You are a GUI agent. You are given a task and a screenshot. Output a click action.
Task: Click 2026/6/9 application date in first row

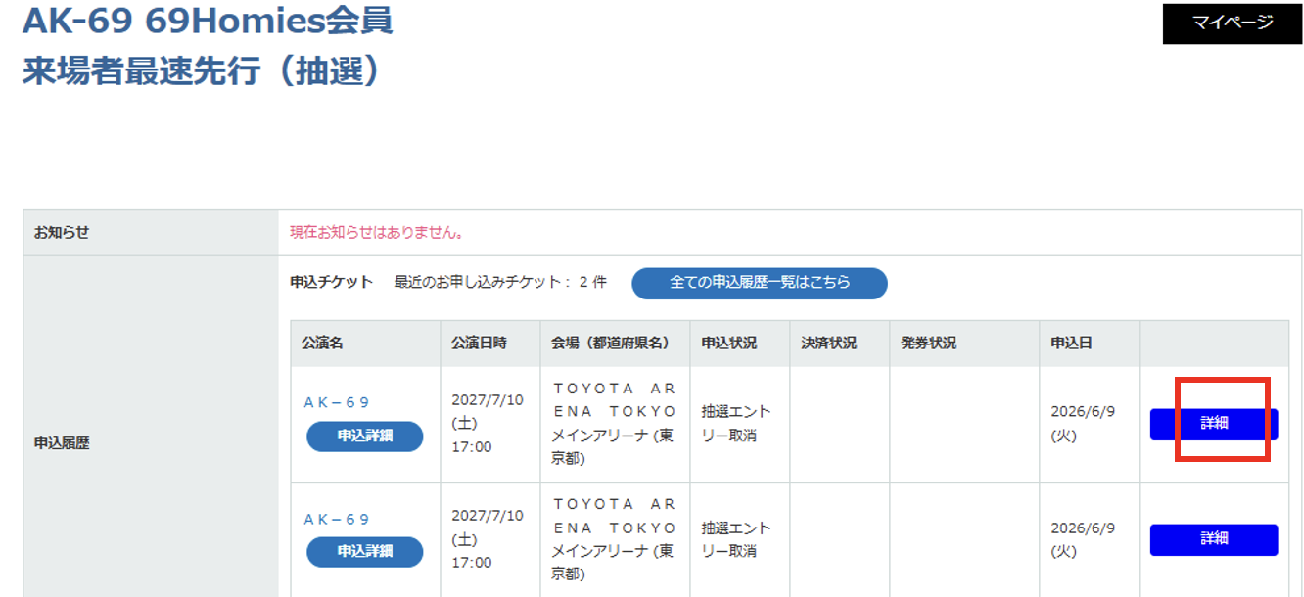pos(1083,424)
